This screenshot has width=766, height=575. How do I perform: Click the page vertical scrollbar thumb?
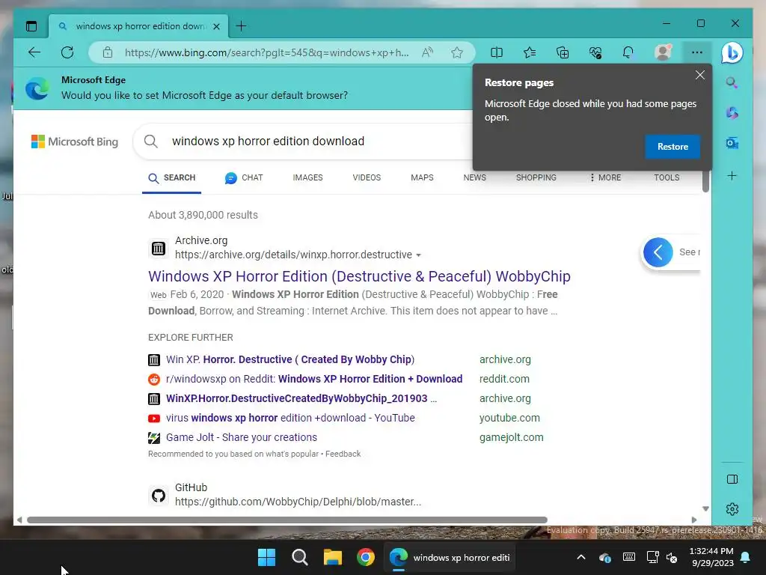click(x=705, y=182)
